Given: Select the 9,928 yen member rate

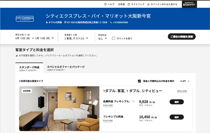Looking at the screenshot, I should [177, 102].
